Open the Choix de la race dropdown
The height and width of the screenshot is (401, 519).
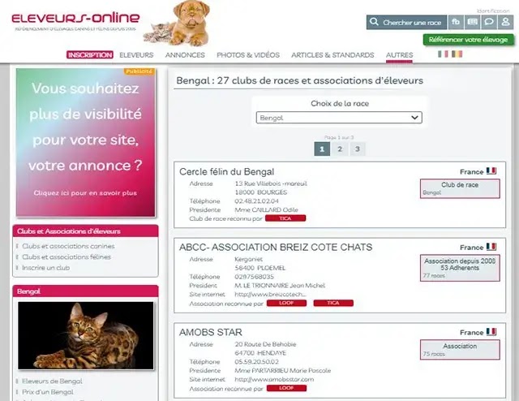coord(339,118)
